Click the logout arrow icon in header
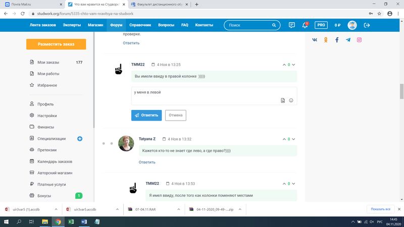 coord(367,25)
